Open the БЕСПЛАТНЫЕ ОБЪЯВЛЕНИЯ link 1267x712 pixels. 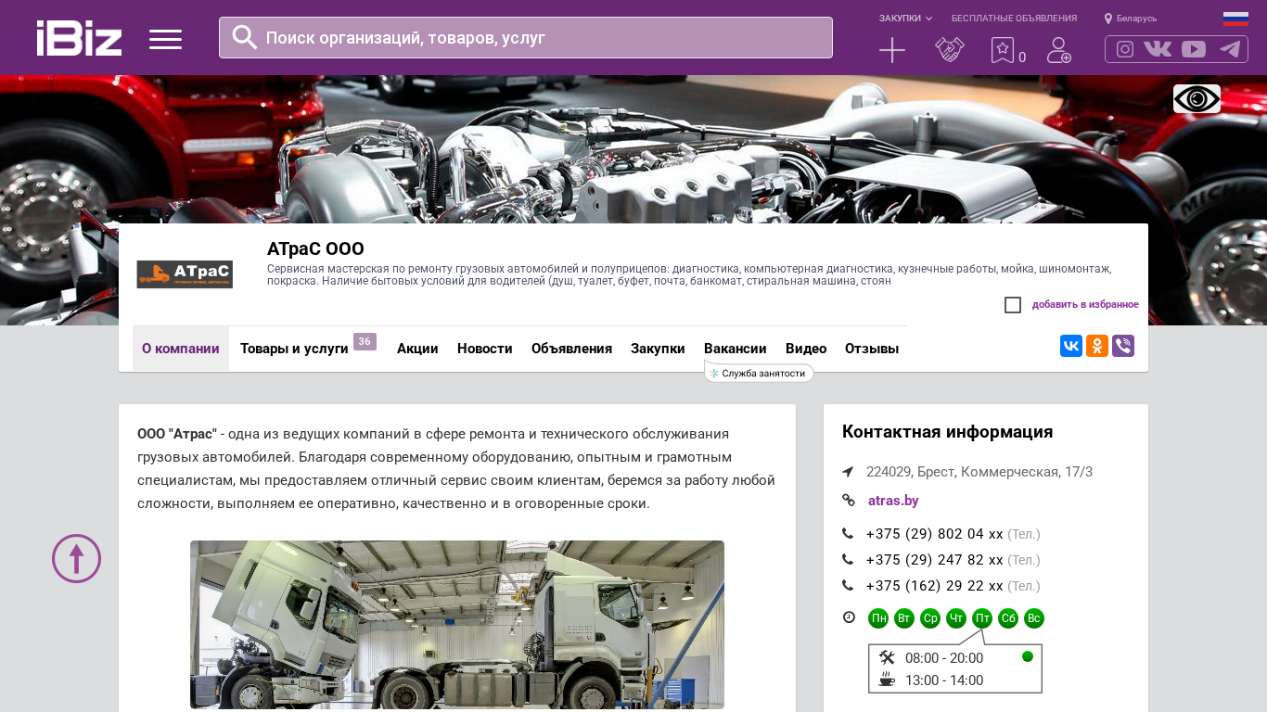point(1014,19)
